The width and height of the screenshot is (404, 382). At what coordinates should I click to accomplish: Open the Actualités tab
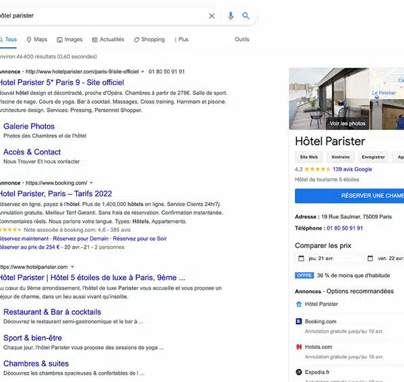click(108, 40)
